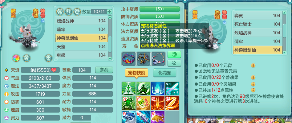Click the wing icon below pet portrait
The height and width of the screenshot is (123, 292).
coord(26,58)
